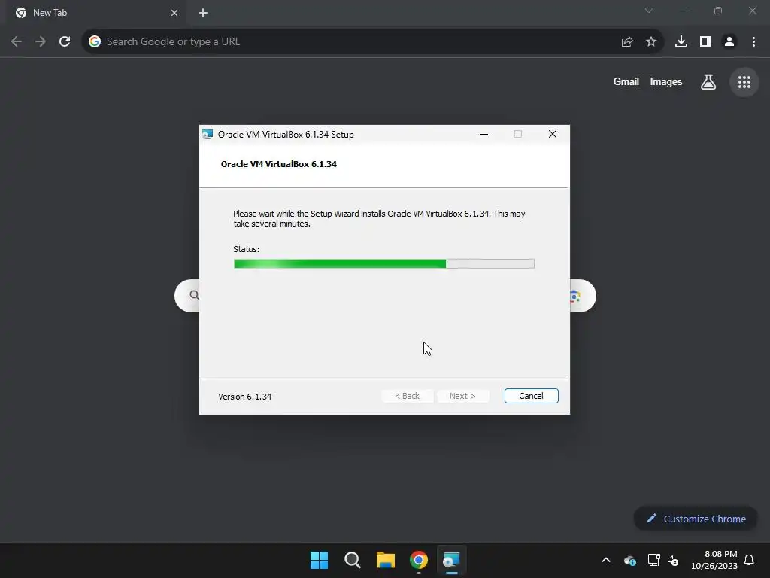Open Chrome profile avatar
The height and width of the screenshot is (578, 770).
tap(729, 42)
